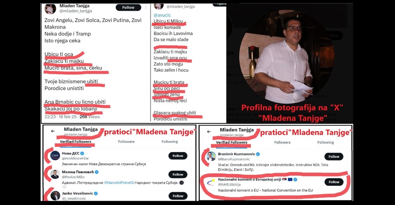Follow Милош Павловић account
The height and width of the screenshot is (205, 395).
178,175
